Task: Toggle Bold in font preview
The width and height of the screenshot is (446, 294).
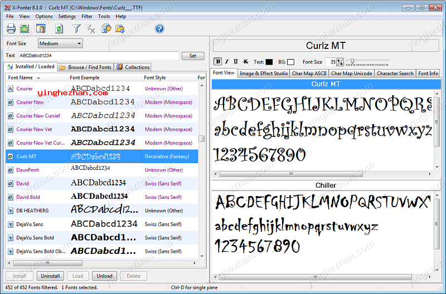Action: point(218,62)
